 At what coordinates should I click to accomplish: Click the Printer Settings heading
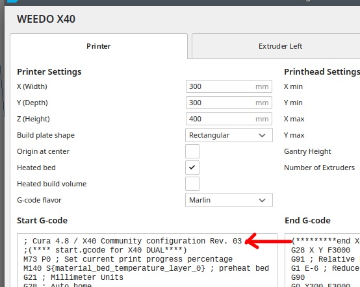49,72
